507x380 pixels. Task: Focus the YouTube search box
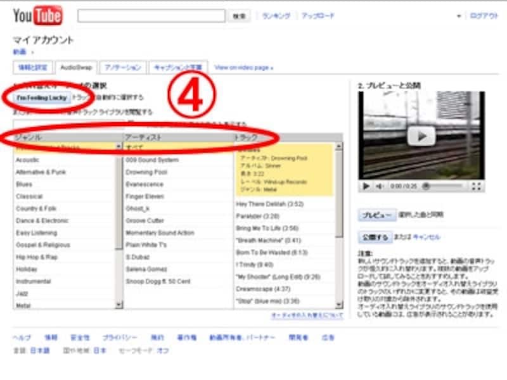coord(151,15)
